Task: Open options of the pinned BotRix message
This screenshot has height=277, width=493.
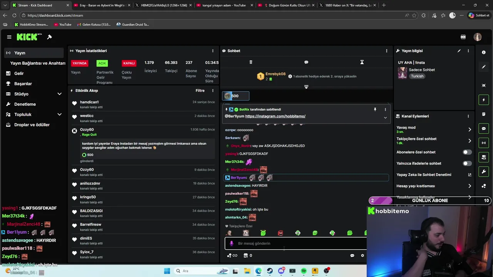Action: tap(385, 110)
